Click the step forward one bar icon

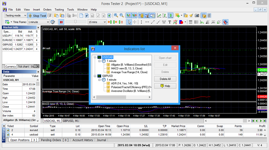coord(115,22)
